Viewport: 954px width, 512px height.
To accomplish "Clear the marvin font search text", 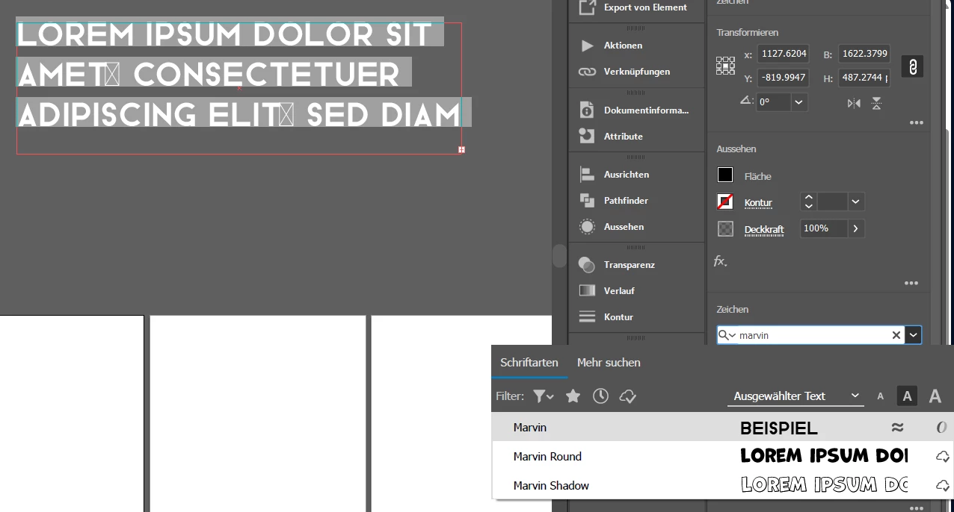I will (x=896, y=336).
